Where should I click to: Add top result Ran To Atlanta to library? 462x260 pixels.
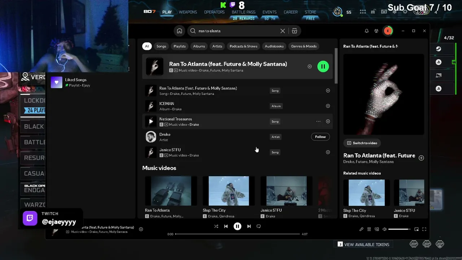click(309, 66)
